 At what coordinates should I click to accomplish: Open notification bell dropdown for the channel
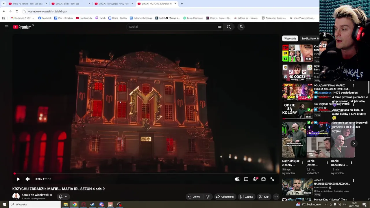[63, 197]
